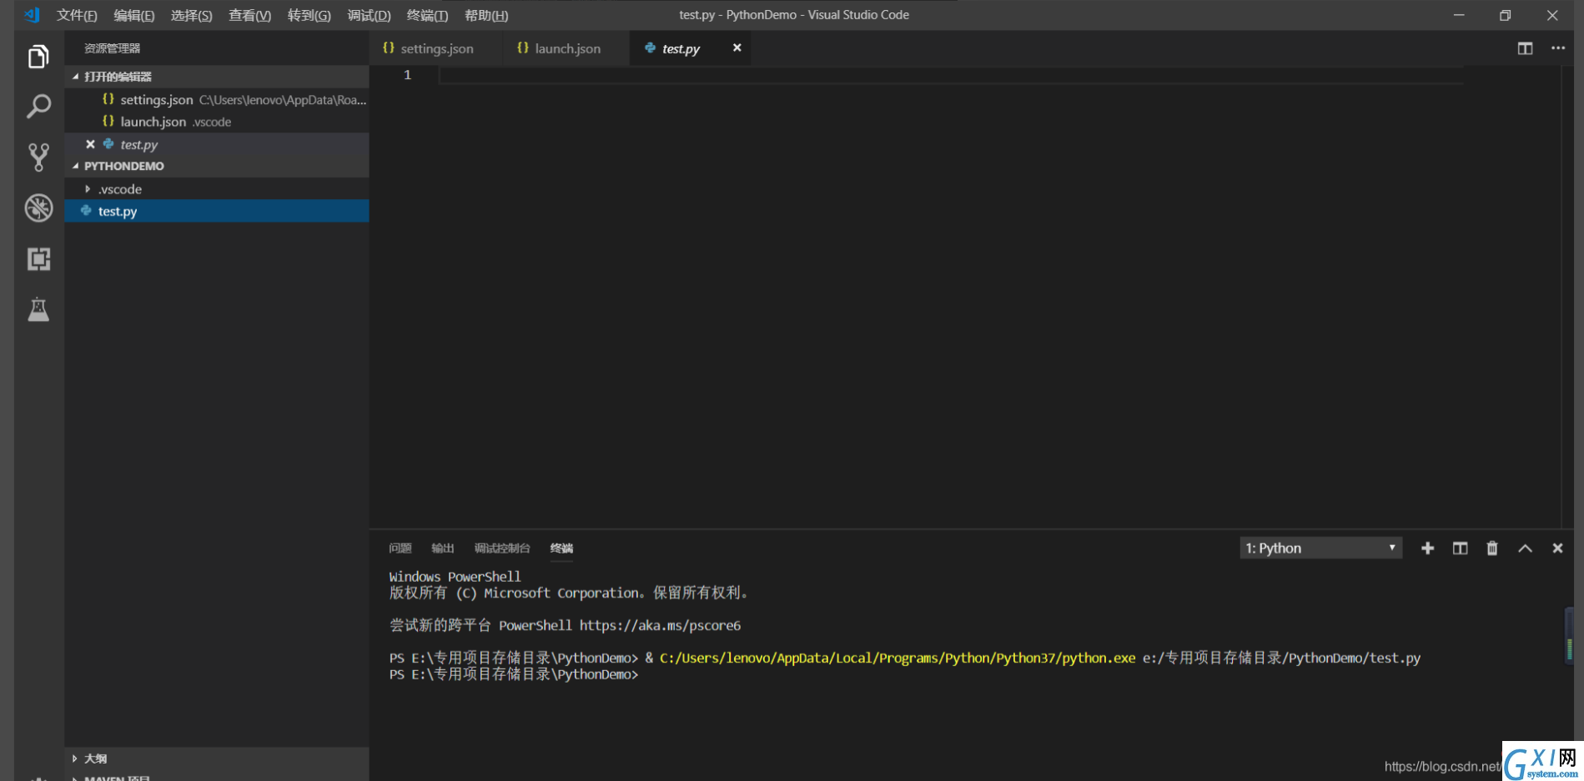The height and width of the screenshot is (781, 1584).
Task: Open the 选择(S) menu
Action: pyautogui.click(x=192, y=15)
